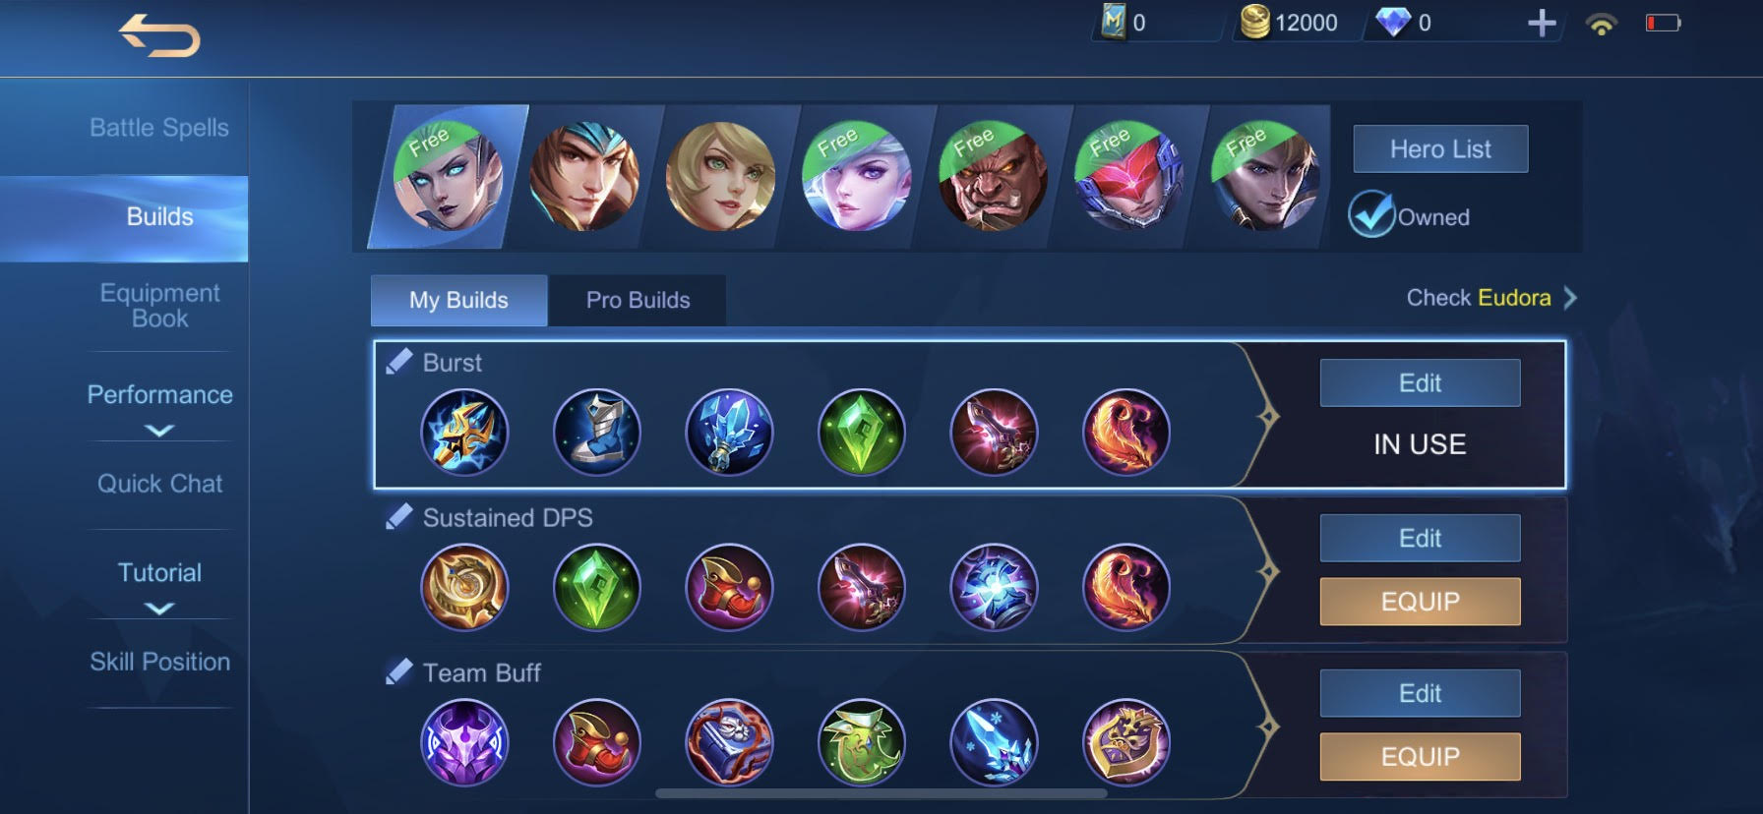The image size is (1763, 814).
Task: Choose the purple helmet item in Team Buff
Action: [464, 743]
